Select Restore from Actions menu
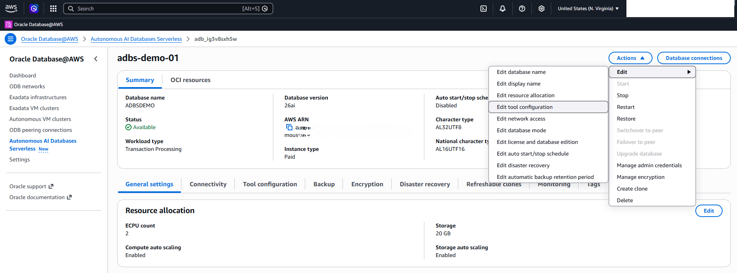 click(652, 119)
